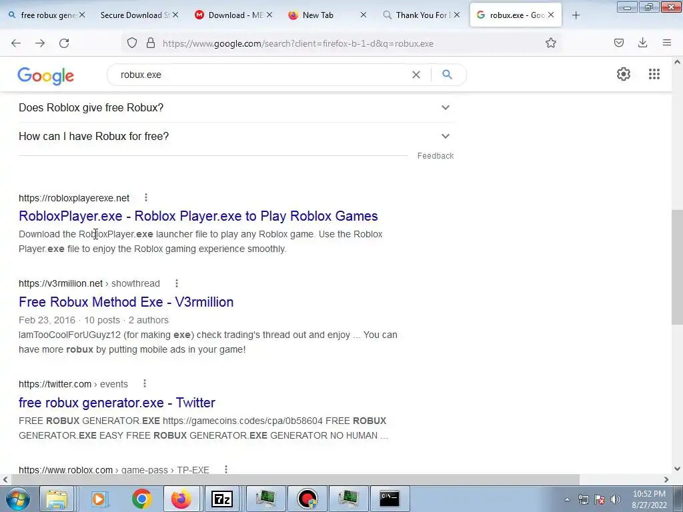Open a new browser tab

click(576, 15)
